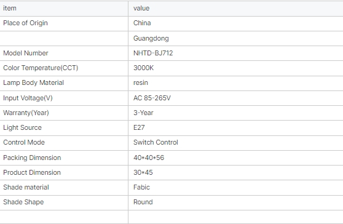Click the Model Number label cell
The image size is (343, 224).
[x=64, y=53]
